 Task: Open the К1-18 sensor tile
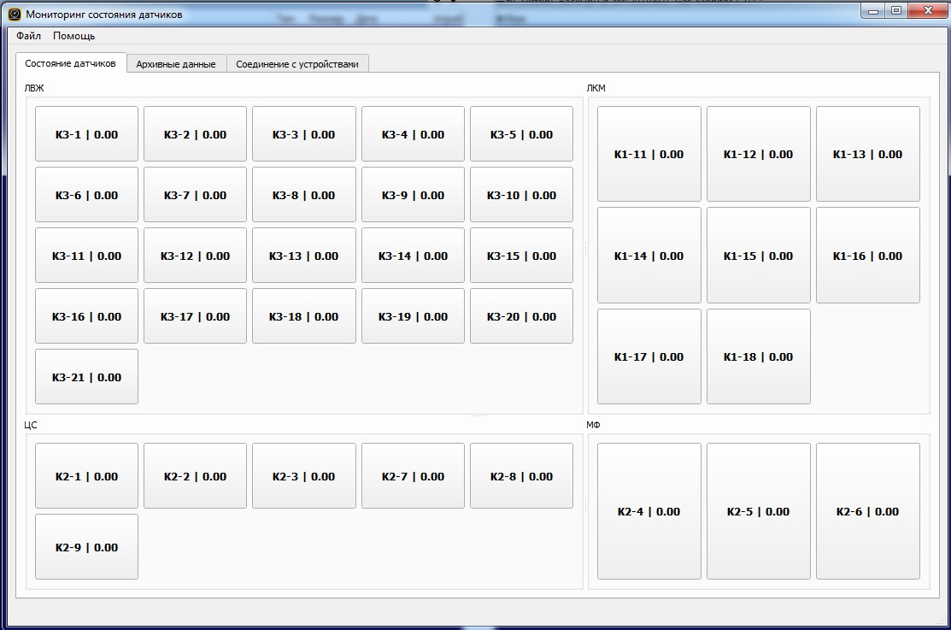pos(758,356)
